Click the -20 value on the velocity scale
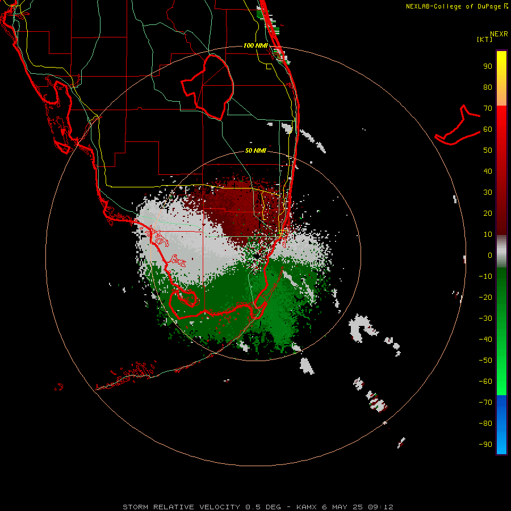 click(x=485, y=298)
